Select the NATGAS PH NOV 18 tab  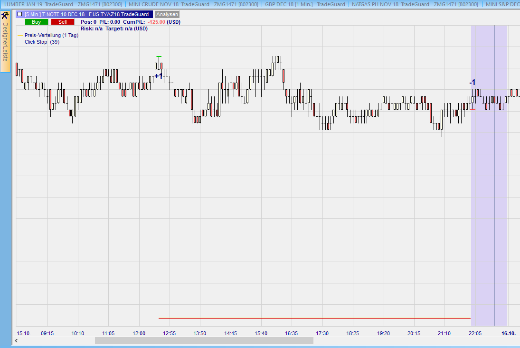415,4
